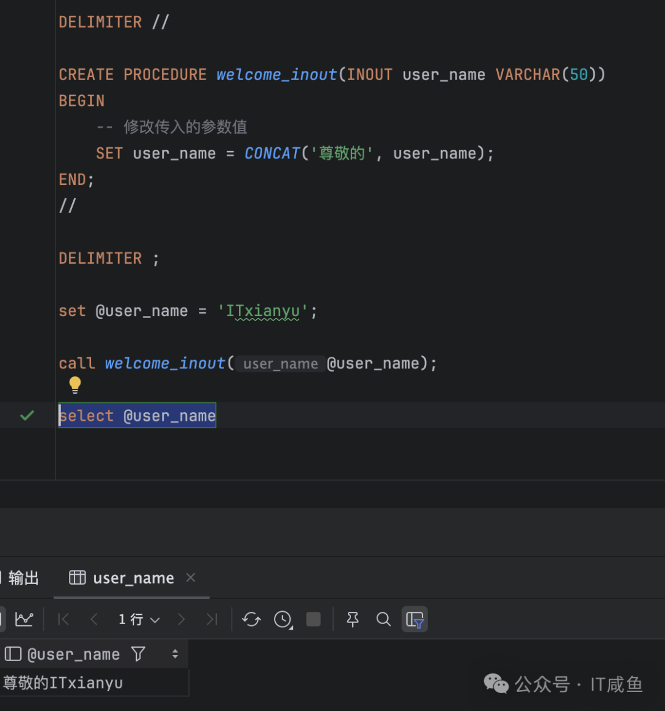Open search in result grid
Screen dimensions: 665x711
tap(384, 619)
